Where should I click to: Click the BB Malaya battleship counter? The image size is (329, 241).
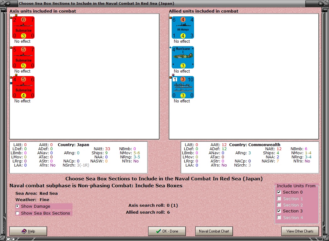coord(182,27)
